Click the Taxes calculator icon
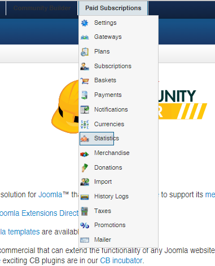The height and width of the screenshot is (266, 215). point(85,211)
